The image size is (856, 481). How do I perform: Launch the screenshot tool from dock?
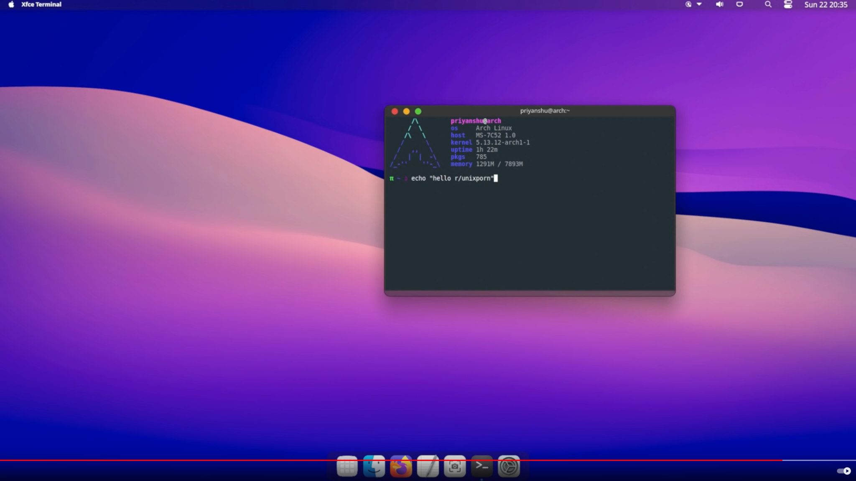[455, 466]
